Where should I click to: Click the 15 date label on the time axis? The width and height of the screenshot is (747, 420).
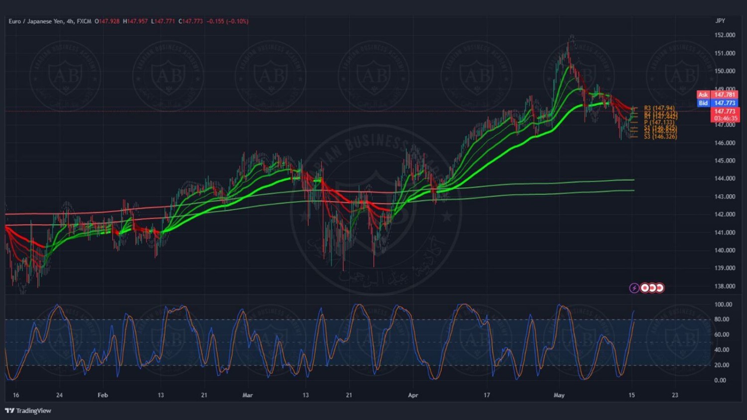point(631,395)
